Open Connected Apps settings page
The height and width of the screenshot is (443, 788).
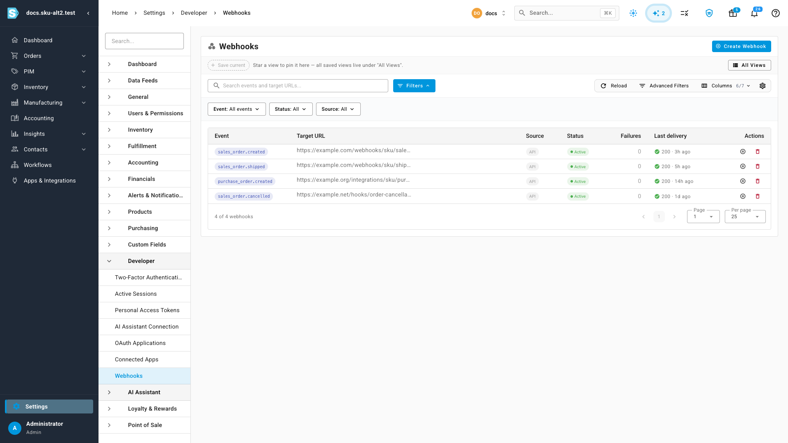tap(144, 359)
